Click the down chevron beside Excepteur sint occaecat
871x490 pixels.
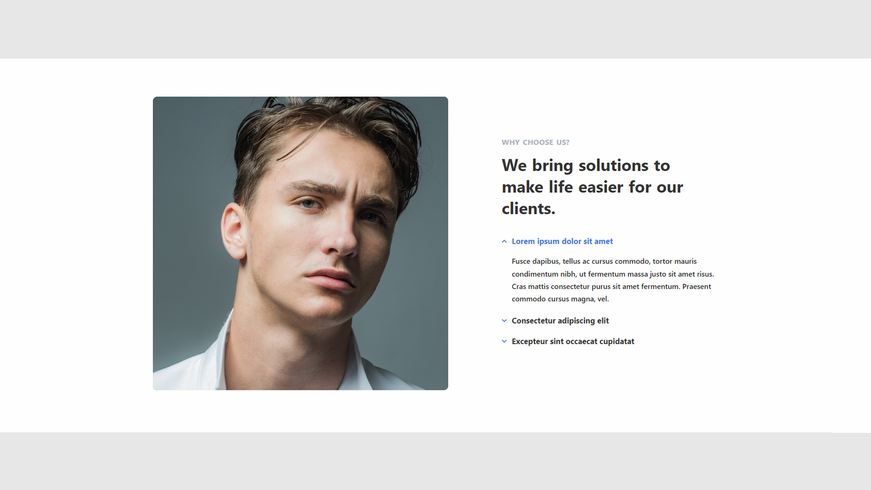(x=504, y=341)
